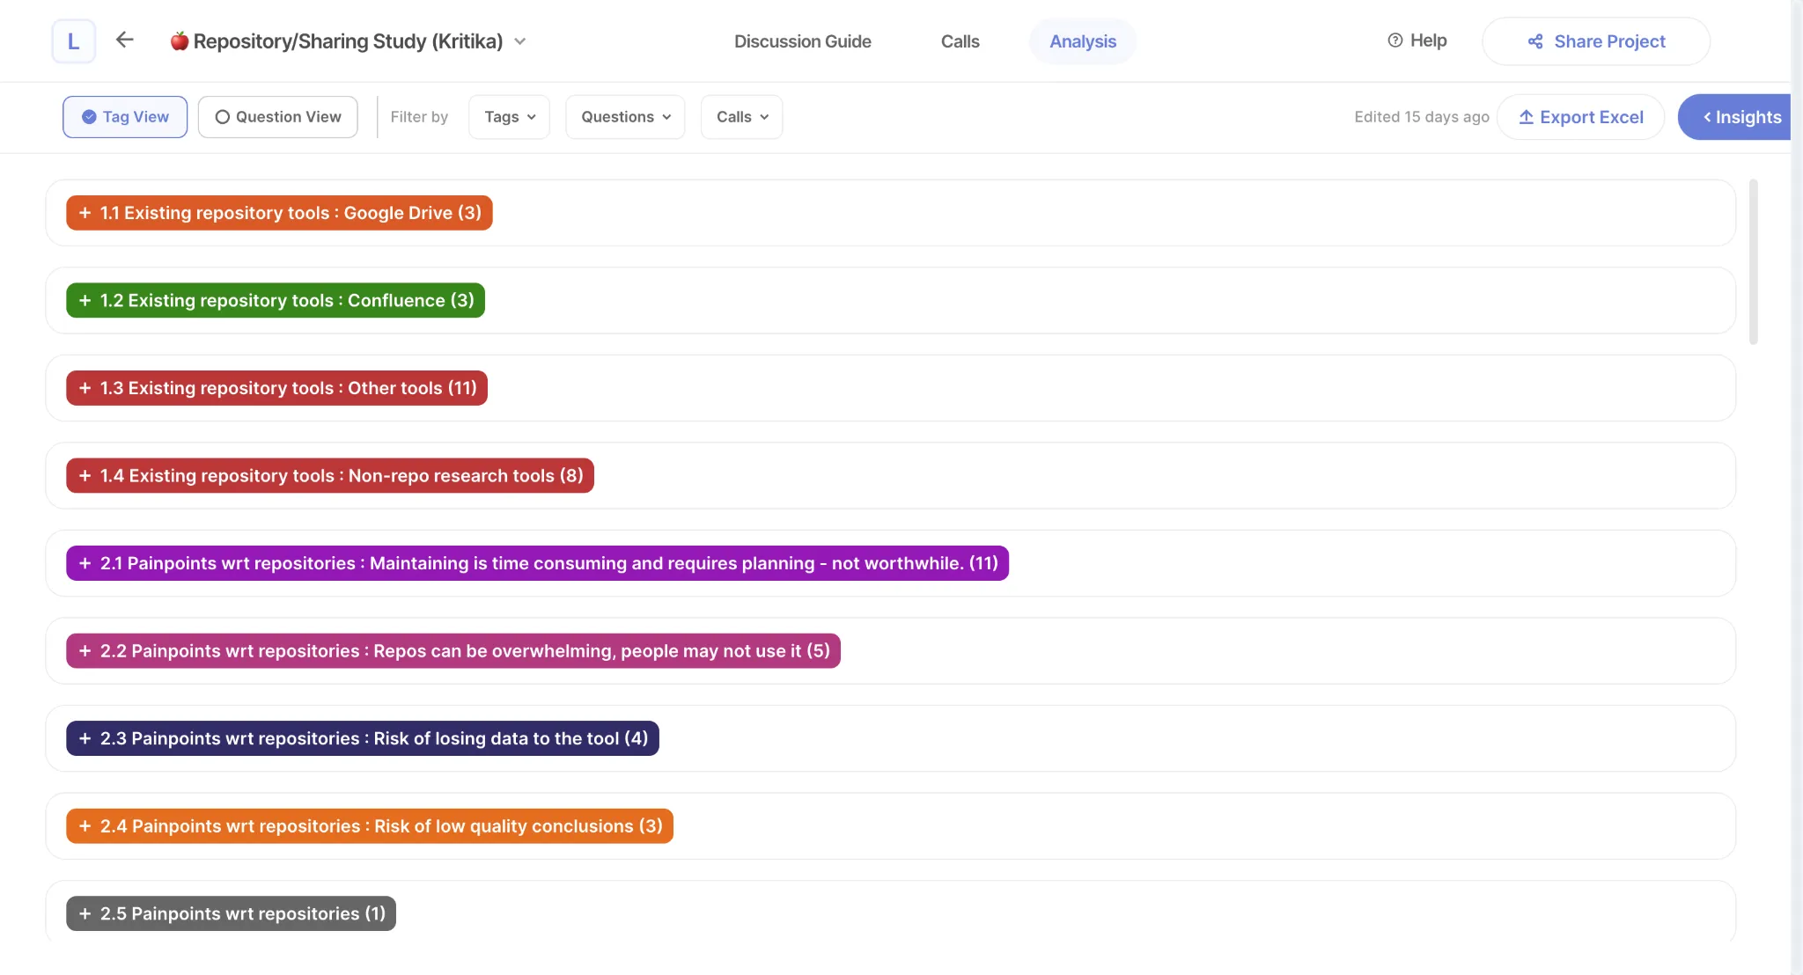
Task: Select the Question View radio option
Action: point(277,117)
